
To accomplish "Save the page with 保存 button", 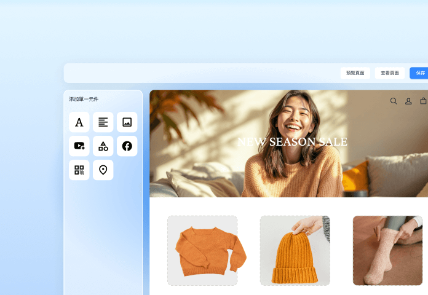I will (419, 73).
